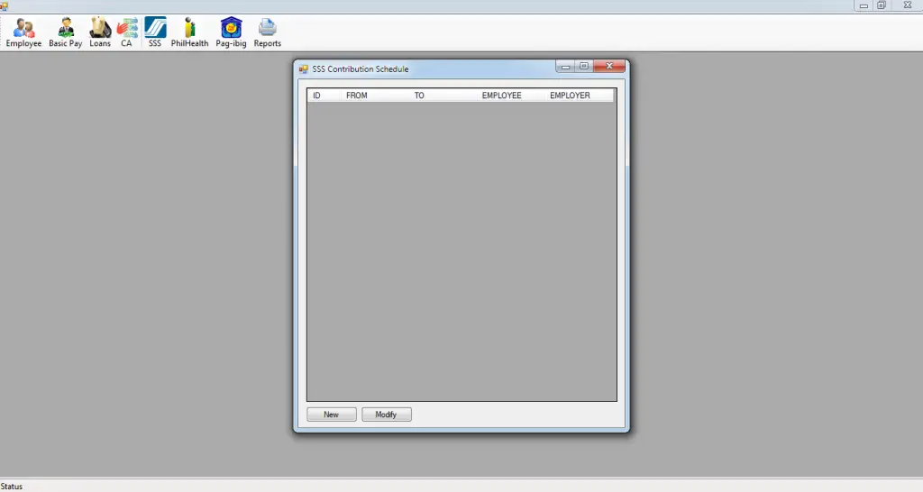Minimize the SSS Contribution Schedule window
The width and height of the screenshot is (923, 492).
[565, 67]
